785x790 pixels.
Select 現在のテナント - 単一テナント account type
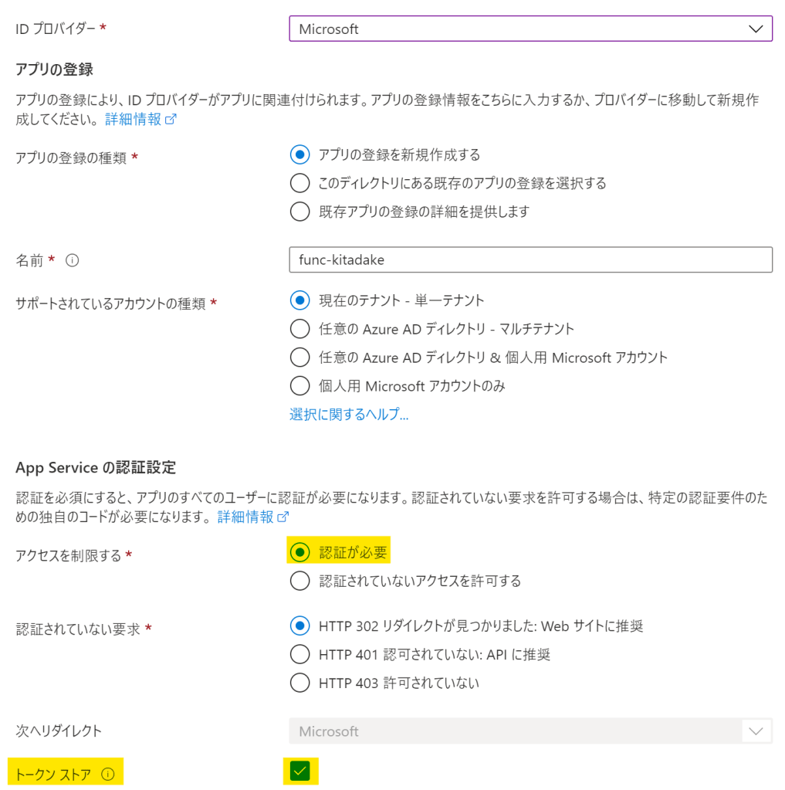299,300
